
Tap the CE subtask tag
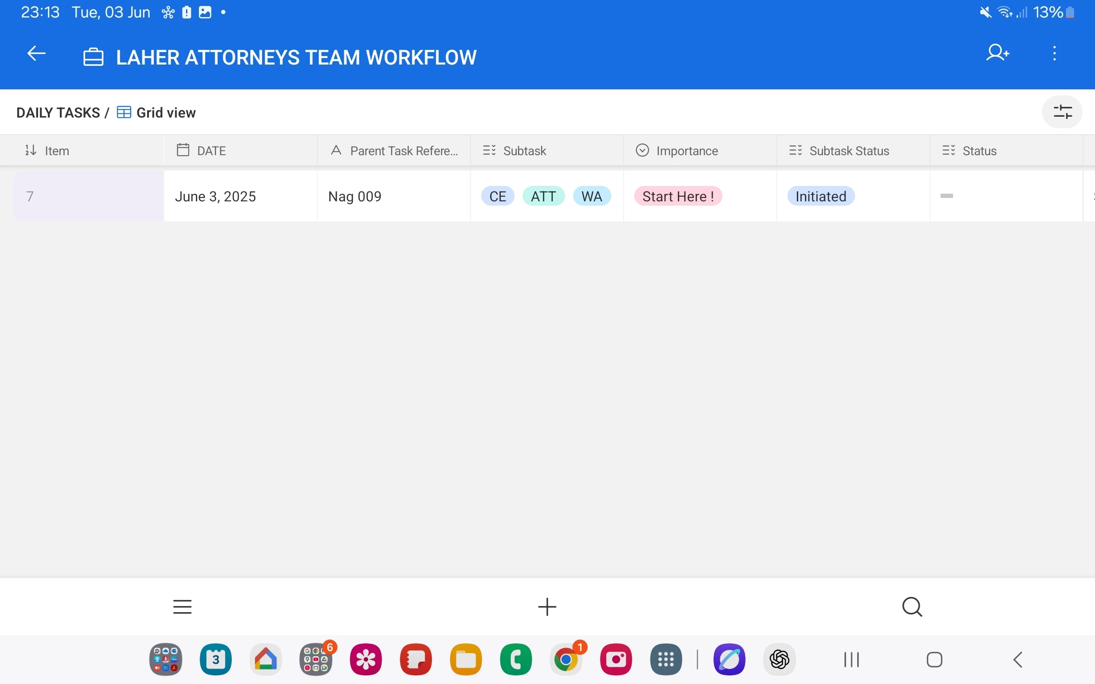point(498,196)
